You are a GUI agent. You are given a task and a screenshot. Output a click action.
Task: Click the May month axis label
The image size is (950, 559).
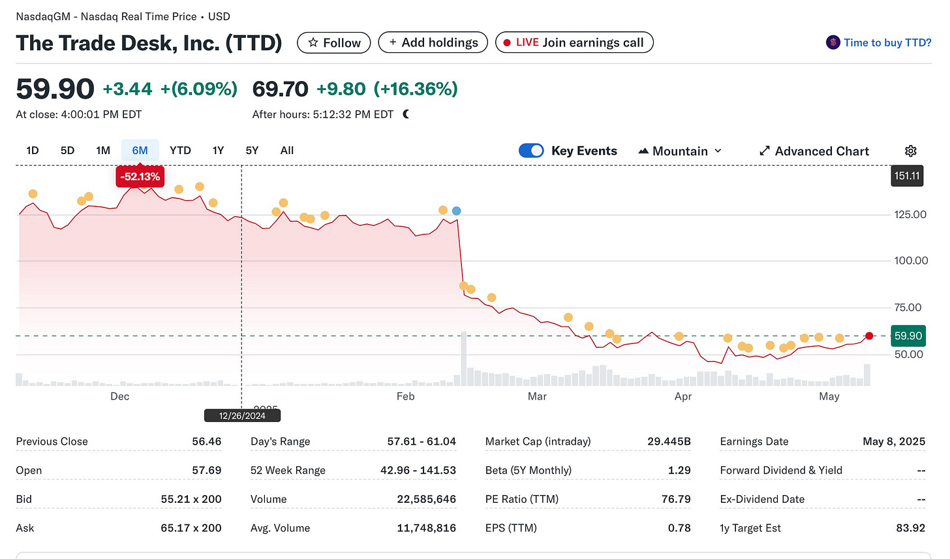[x=829, y=396]
